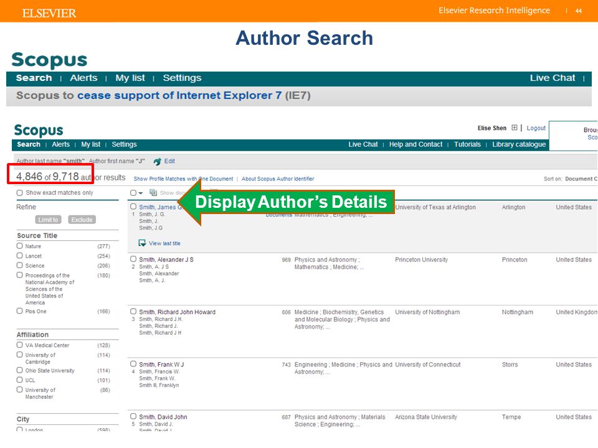Open Library catalogue link
This screenshot has width=598, height=448.
(x=519, y=144)
